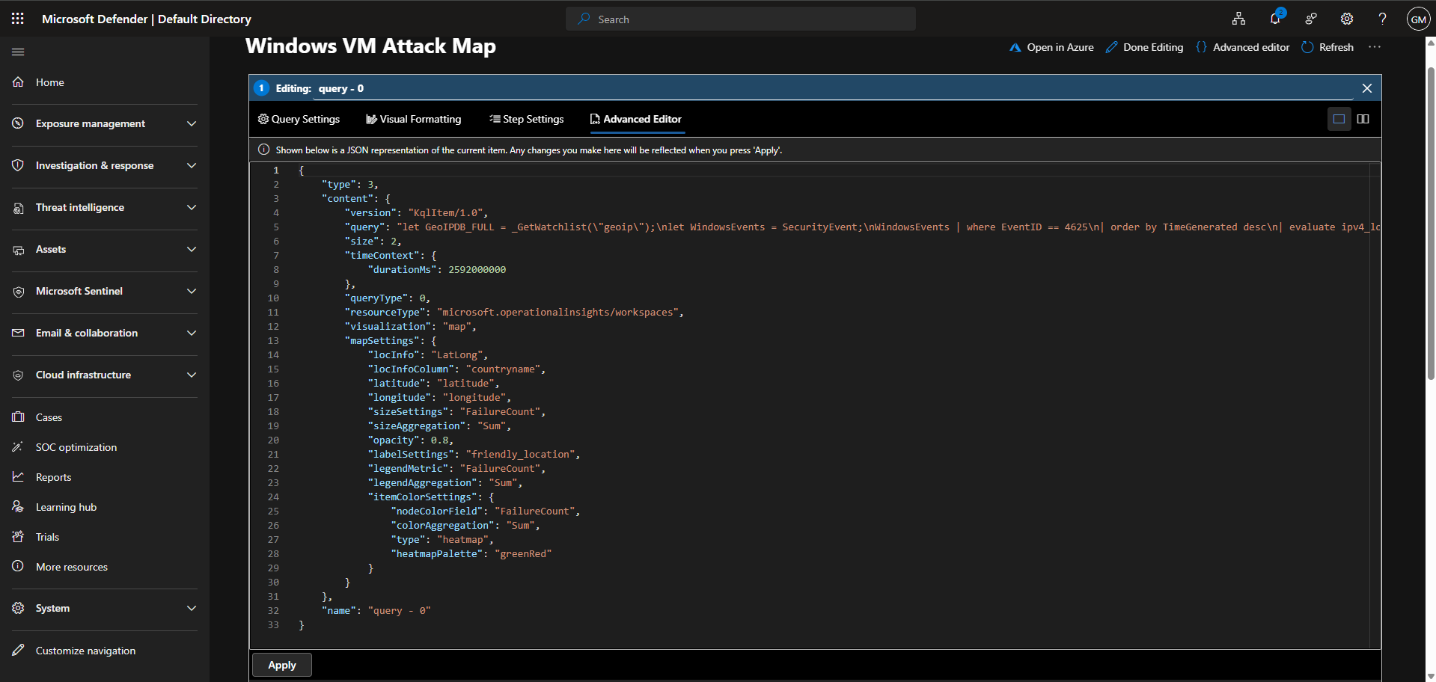Viewport: 1436px width, 682px height.
Task: Click the "locInfoColumn": "countryname" line
Action: point(456,369)
